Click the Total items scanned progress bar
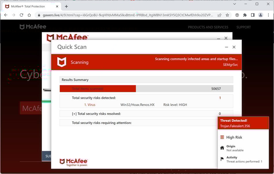This screenshot has width=274, height=174. (98, 88)
